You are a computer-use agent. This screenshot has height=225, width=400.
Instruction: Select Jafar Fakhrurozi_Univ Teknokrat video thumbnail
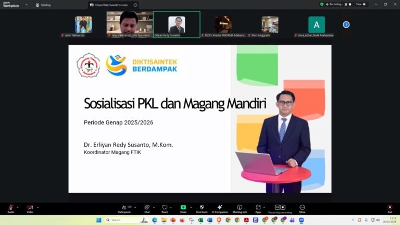click(x=130, y=25)
